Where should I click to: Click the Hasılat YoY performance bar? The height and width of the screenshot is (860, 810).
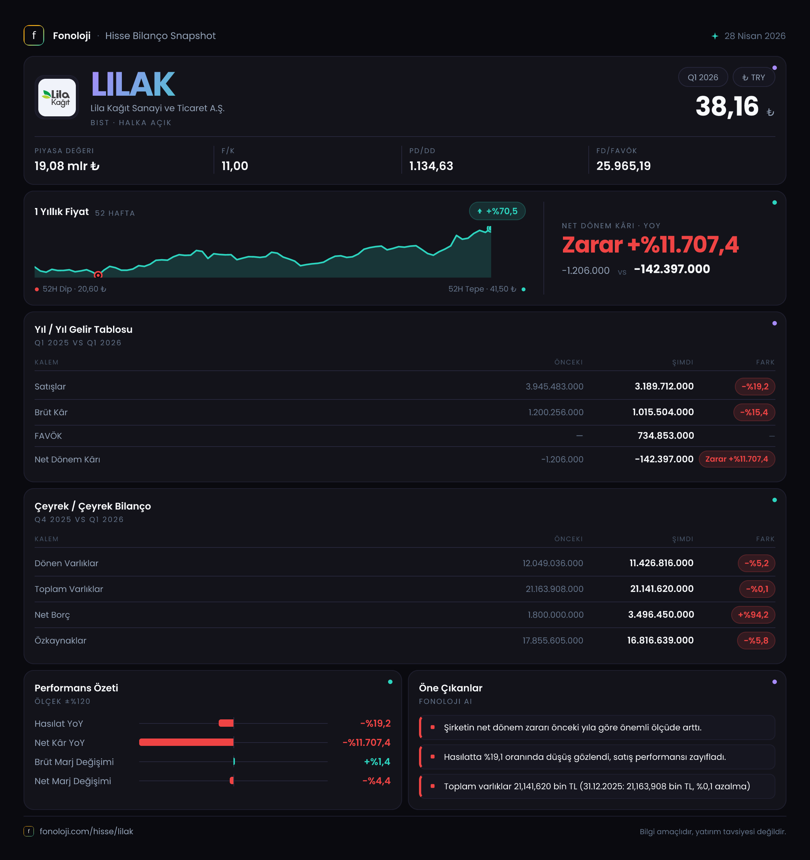[x=226, y=723]
